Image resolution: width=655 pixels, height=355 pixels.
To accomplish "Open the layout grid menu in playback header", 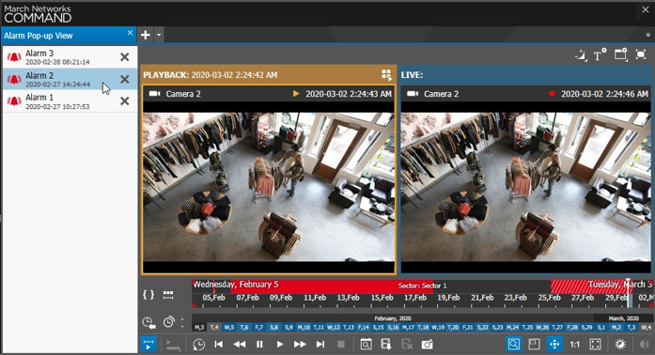I will [x=386, y=75].
